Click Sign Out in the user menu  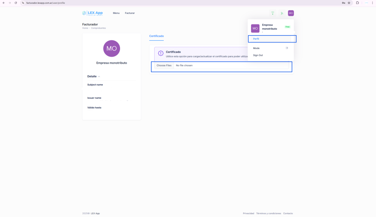258,55
